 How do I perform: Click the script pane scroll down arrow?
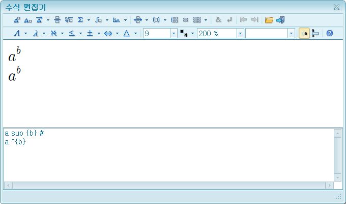338,177
